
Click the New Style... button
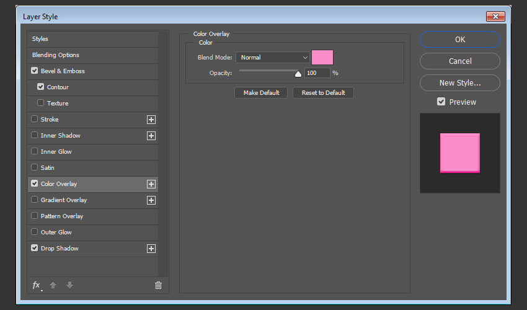point(459,83)
